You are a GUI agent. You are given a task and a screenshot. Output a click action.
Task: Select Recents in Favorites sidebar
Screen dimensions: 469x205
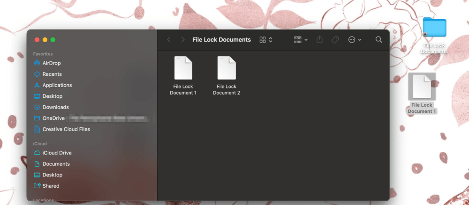(x=52, y=74)
